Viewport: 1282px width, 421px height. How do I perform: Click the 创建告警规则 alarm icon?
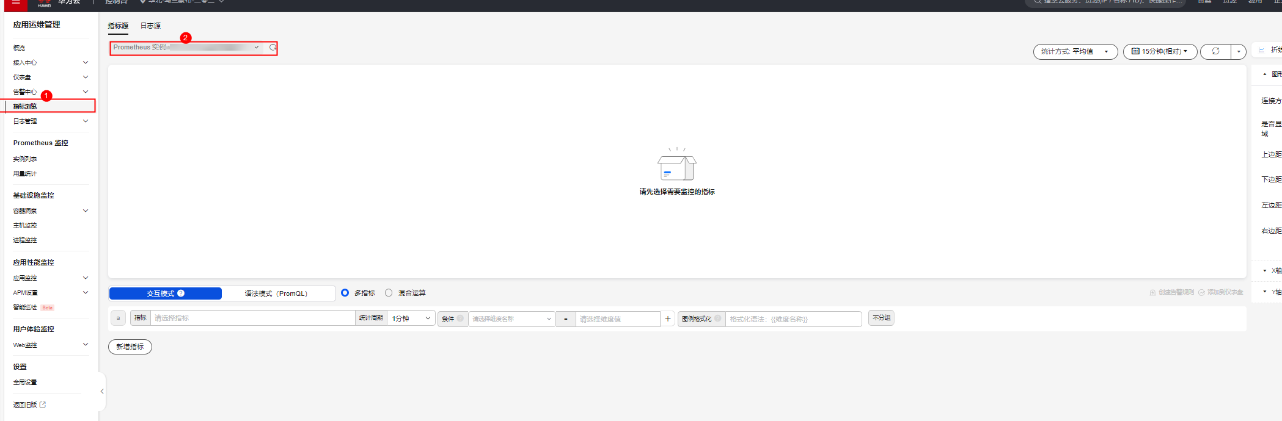pyautogui.click(x=1152, y=293)
